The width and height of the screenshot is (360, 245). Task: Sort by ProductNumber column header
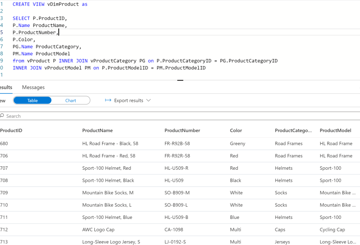coord(182,130)
